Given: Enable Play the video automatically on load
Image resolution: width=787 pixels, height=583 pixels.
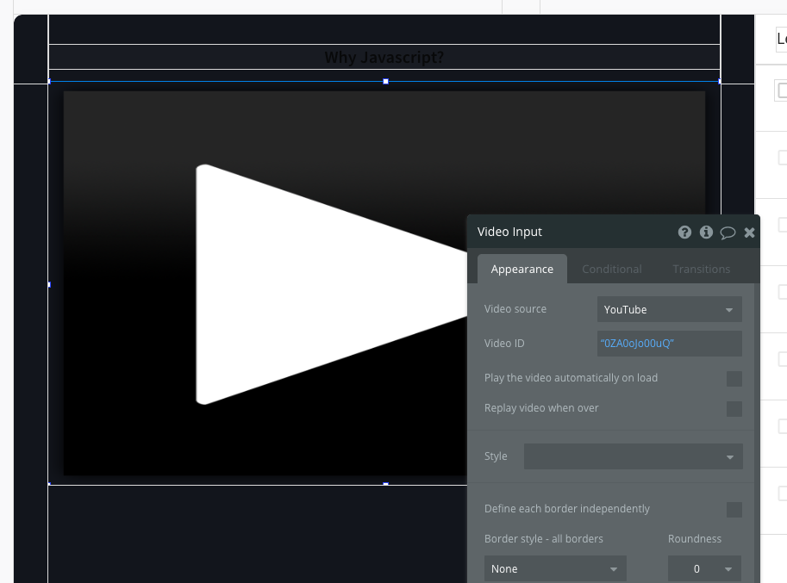Looking at the screenshot, I should [734, 379].
